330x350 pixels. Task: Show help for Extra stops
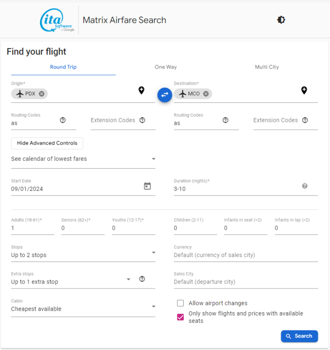(x=142, y=279)
